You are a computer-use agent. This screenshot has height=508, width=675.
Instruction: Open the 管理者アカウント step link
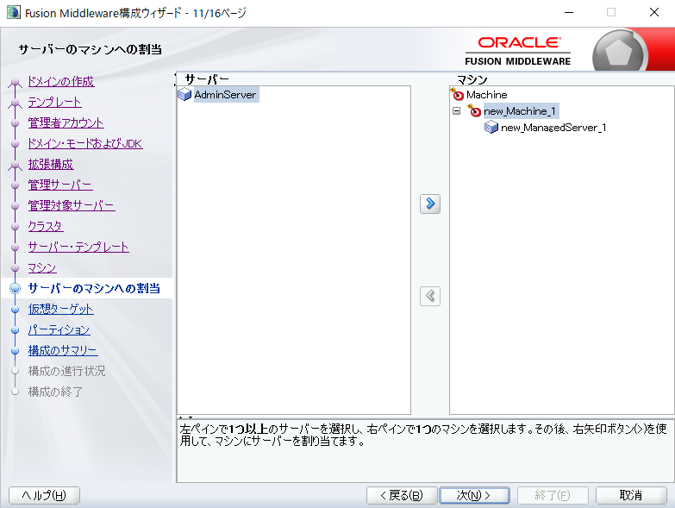click(x=66, y=122)
